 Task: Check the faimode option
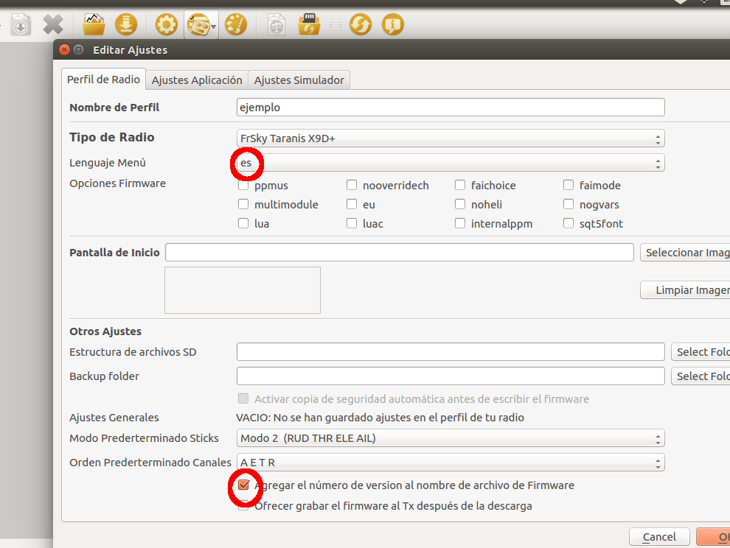[569, 185]
